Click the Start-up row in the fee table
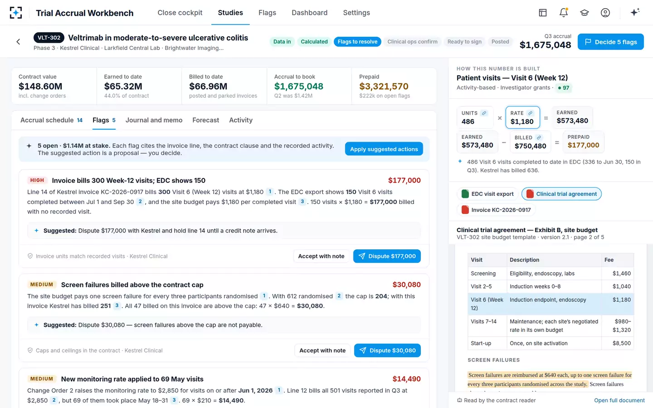653x408 pixels. (551, 343)
